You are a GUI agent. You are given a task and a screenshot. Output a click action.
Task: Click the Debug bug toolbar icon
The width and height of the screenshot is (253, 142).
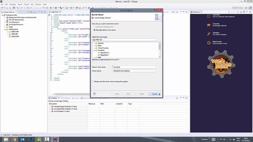click(x=51, y=8)
